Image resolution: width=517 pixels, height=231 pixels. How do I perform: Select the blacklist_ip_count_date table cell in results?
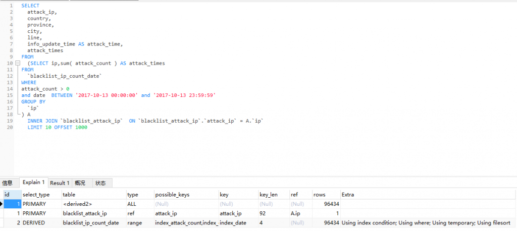[x=94, y=223]
